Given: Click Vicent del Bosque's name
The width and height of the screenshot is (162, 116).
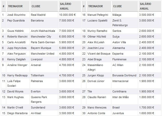Looking at the screenshot, I should pos(99,54).
